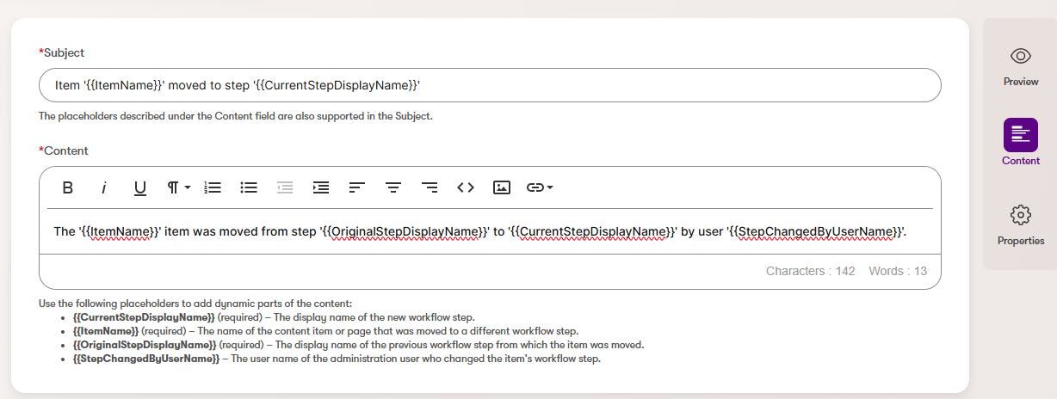Switch to HTML code view
This screenshot has width=1057, height=399.
click(466, 187)
